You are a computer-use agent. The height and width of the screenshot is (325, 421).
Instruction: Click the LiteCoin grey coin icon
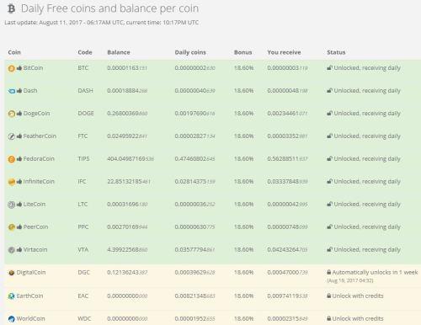pos(11,205)
